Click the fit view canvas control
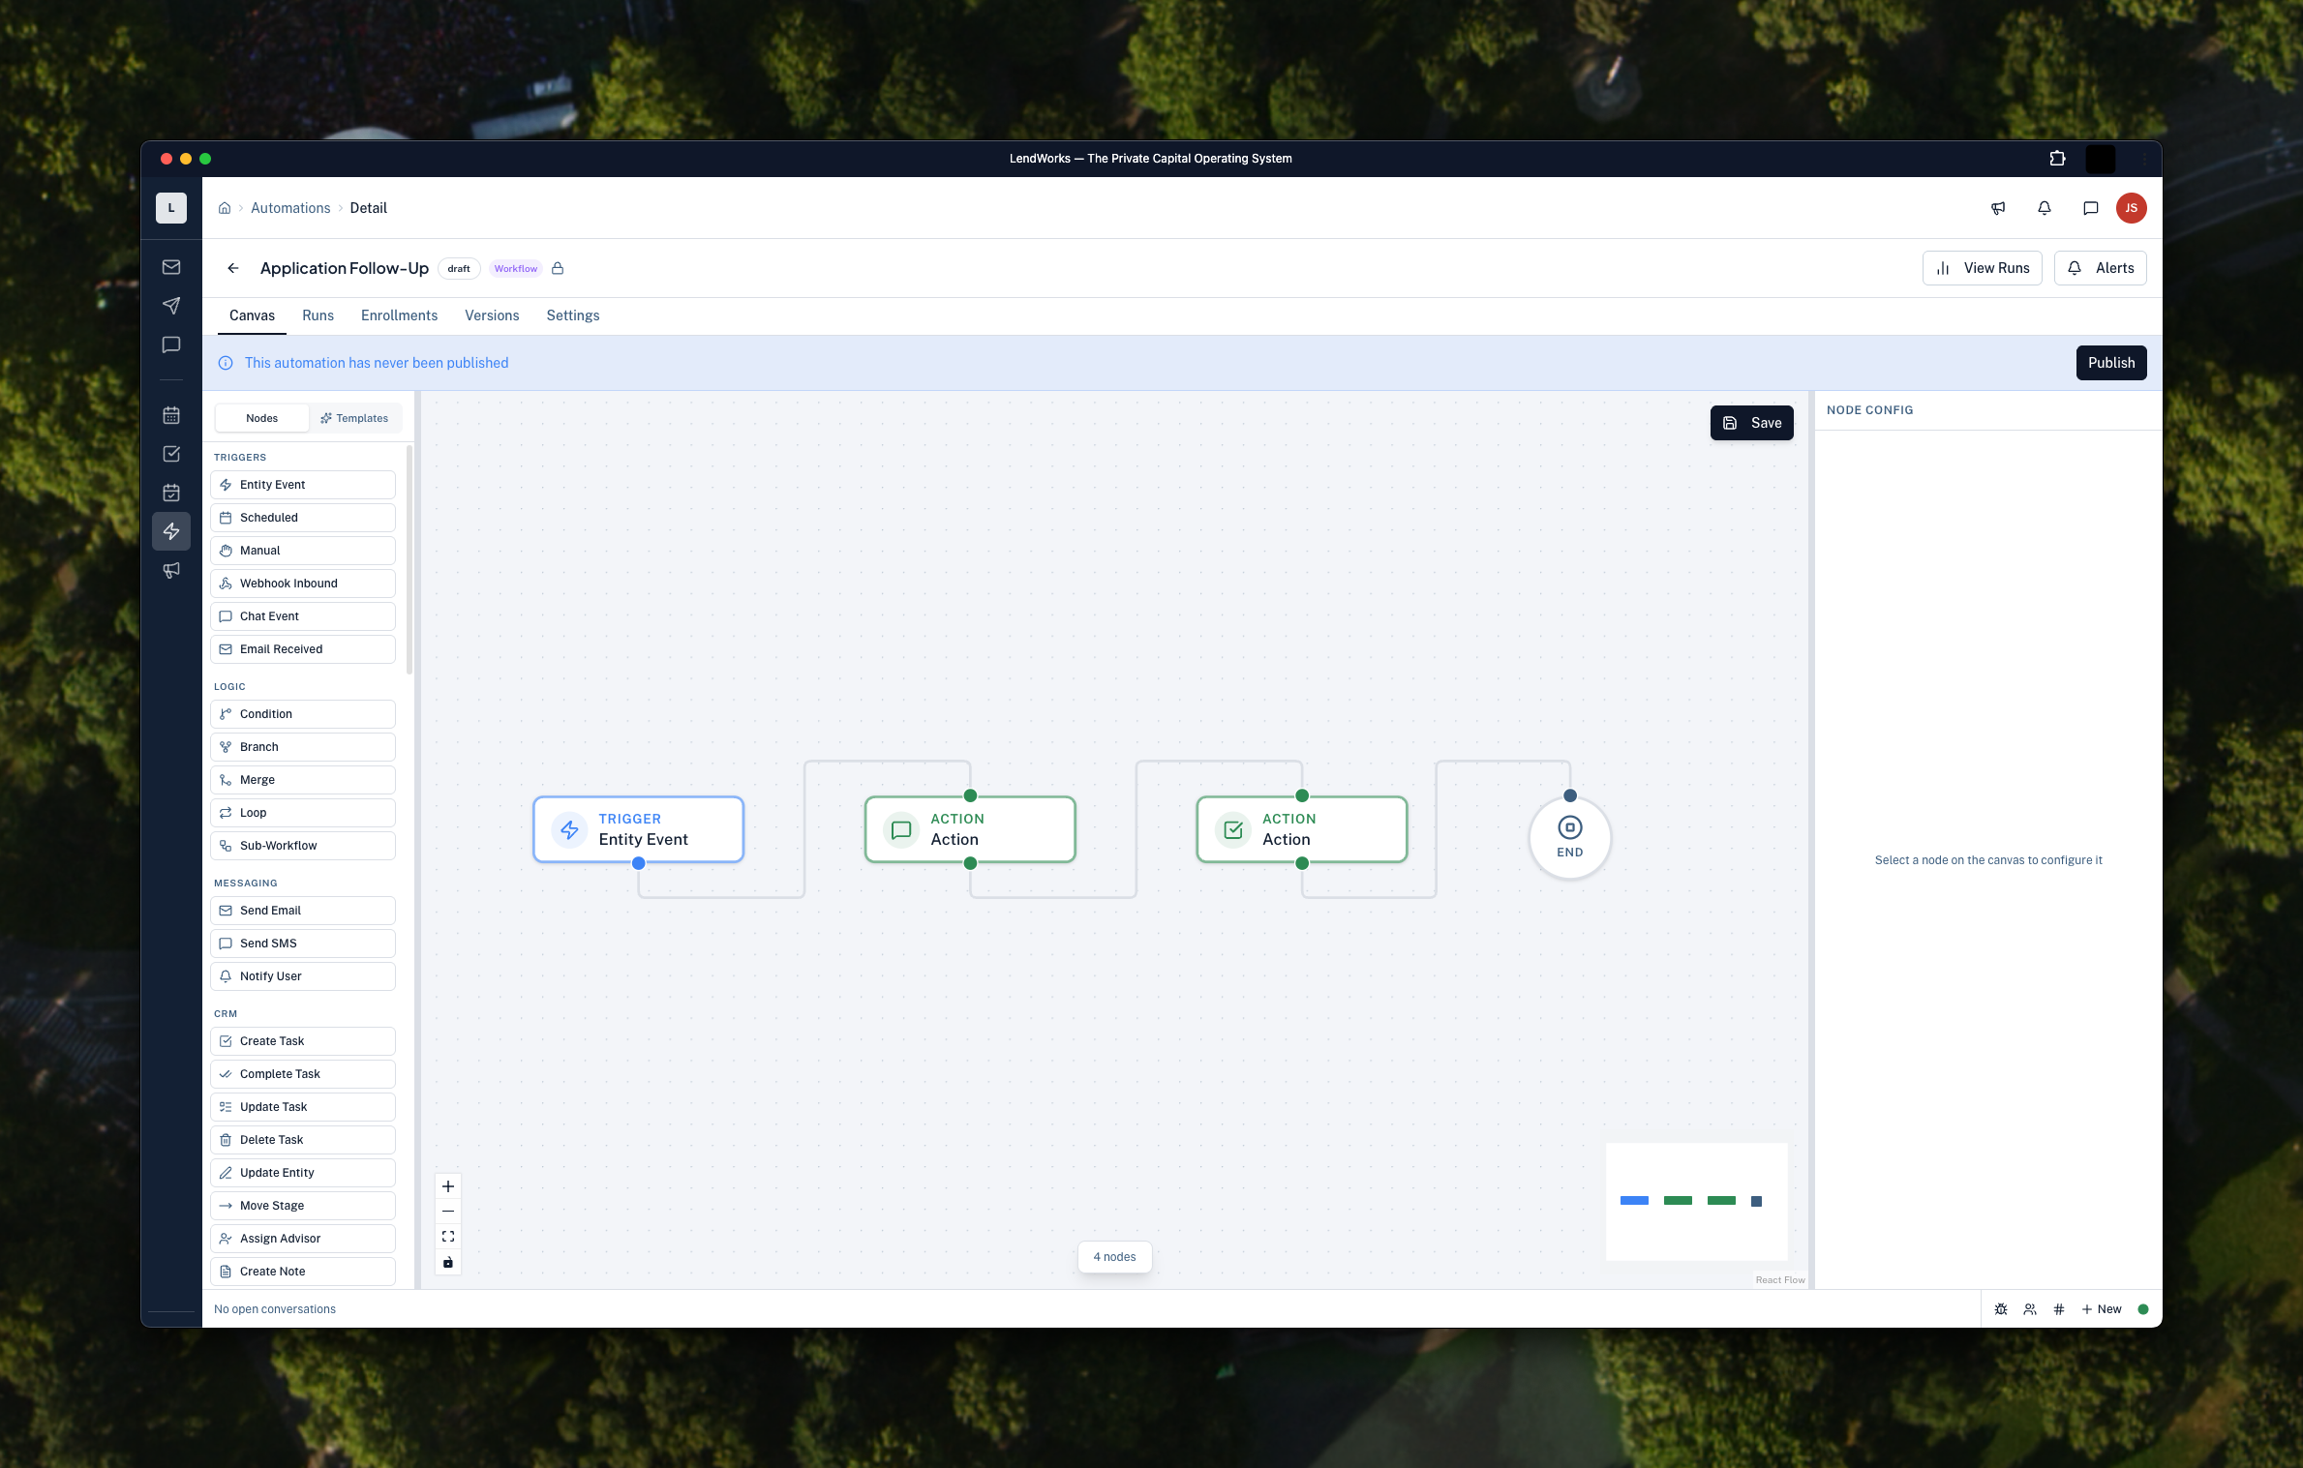Viewport: 2303px width, 1468px height. (x=448, y=1237)
